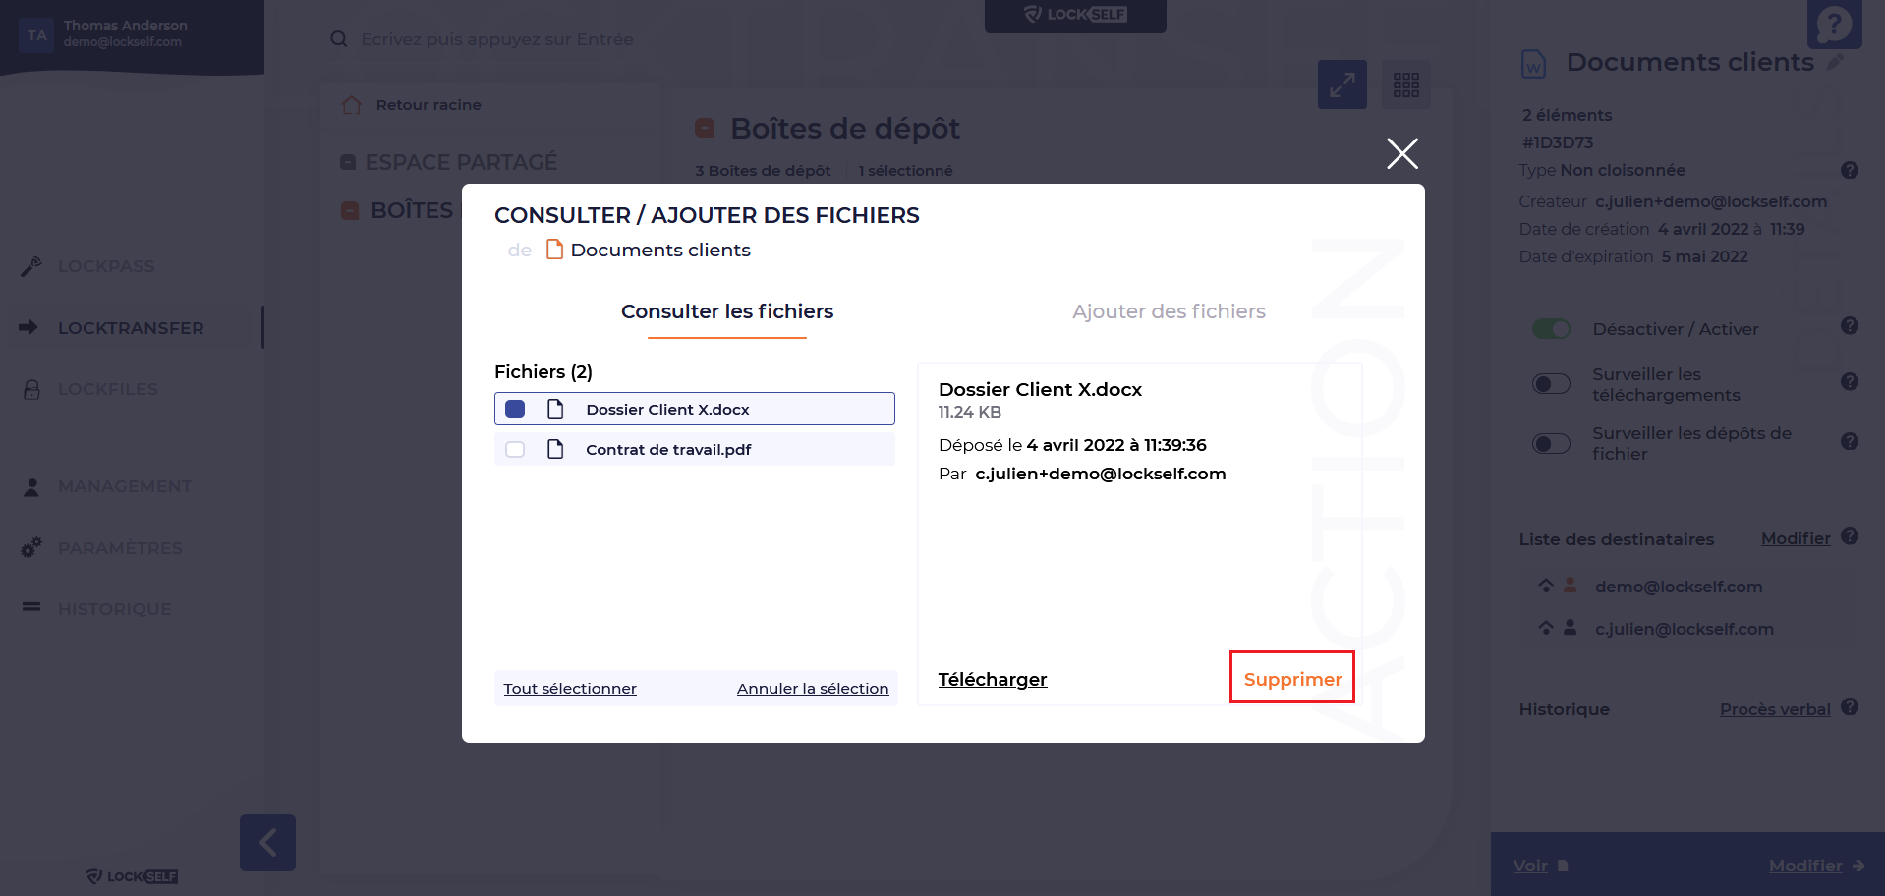Screen dimensions: 1885x896
Task: Switch to grid view icon
Action: (x=1405, y=85)
